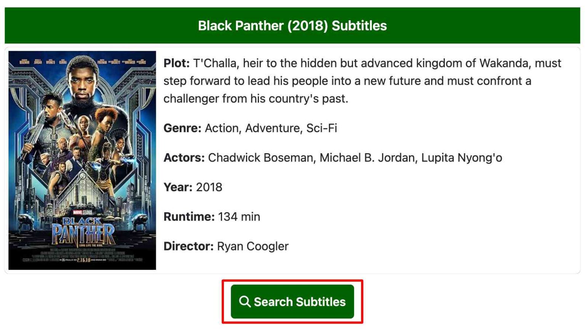Click the 134 min runtime value
The image size is (585, 330).
(239, 217)
